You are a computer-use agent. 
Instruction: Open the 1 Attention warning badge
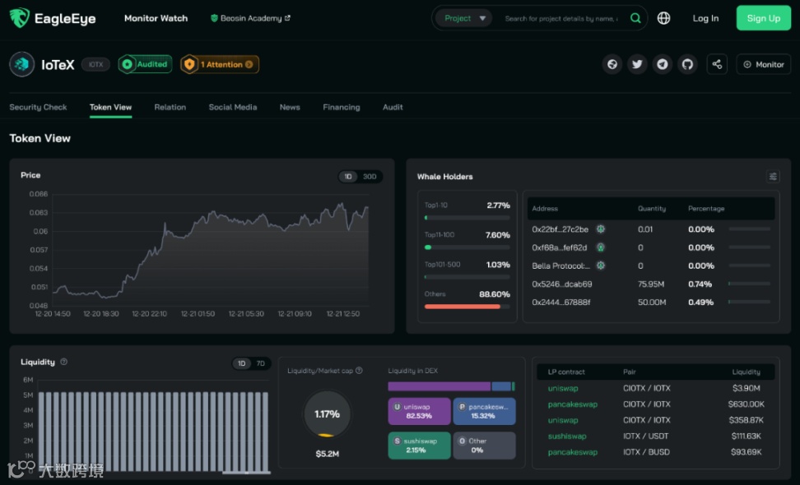220,64
